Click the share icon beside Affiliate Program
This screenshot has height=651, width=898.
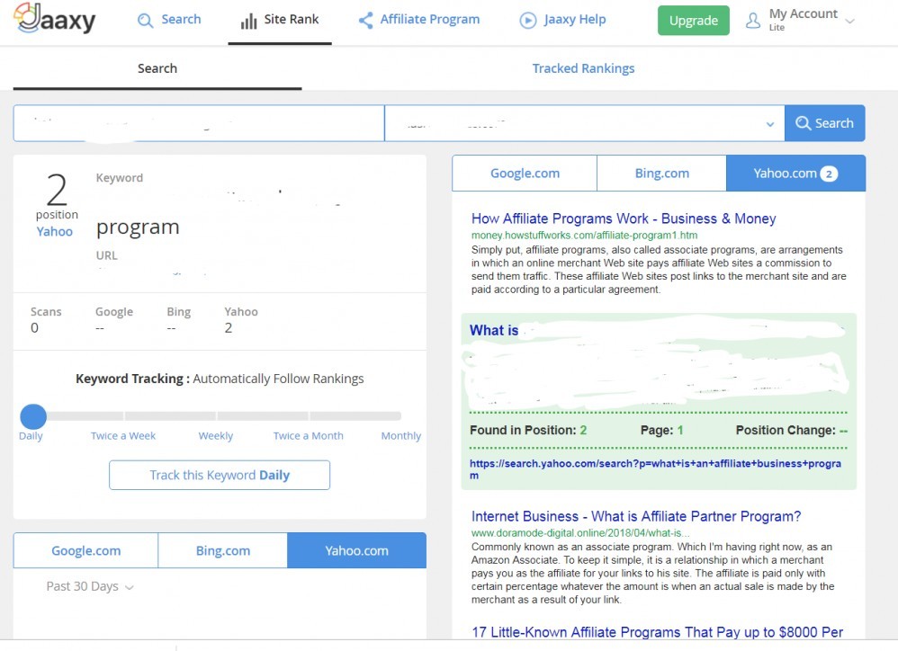(365, 21)
